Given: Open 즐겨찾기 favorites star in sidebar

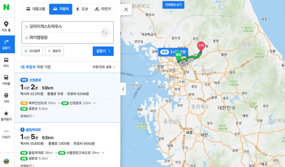Looking at the screenshot, I should pos(6,116).
